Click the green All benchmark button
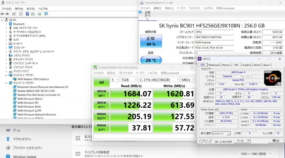The image size is (285, 158). [101, 82]
